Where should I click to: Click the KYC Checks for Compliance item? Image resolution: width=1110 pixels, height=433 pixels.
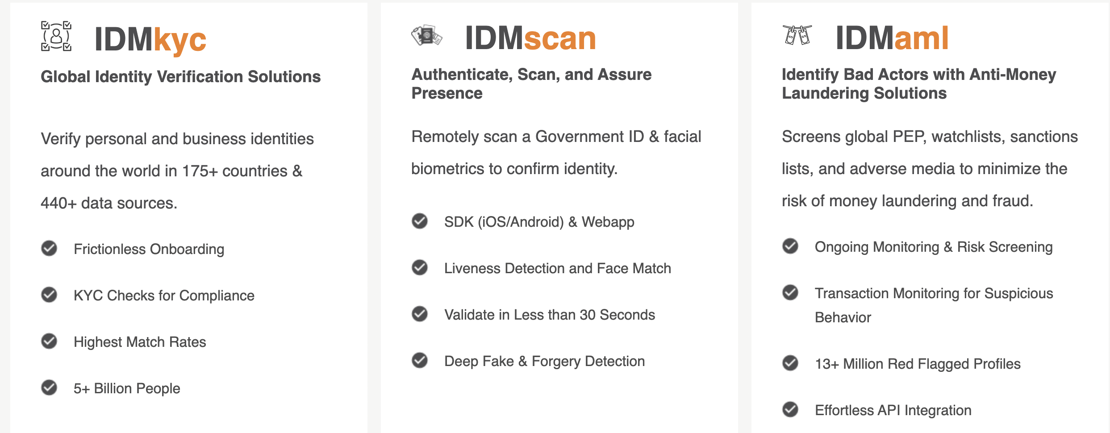164,296
